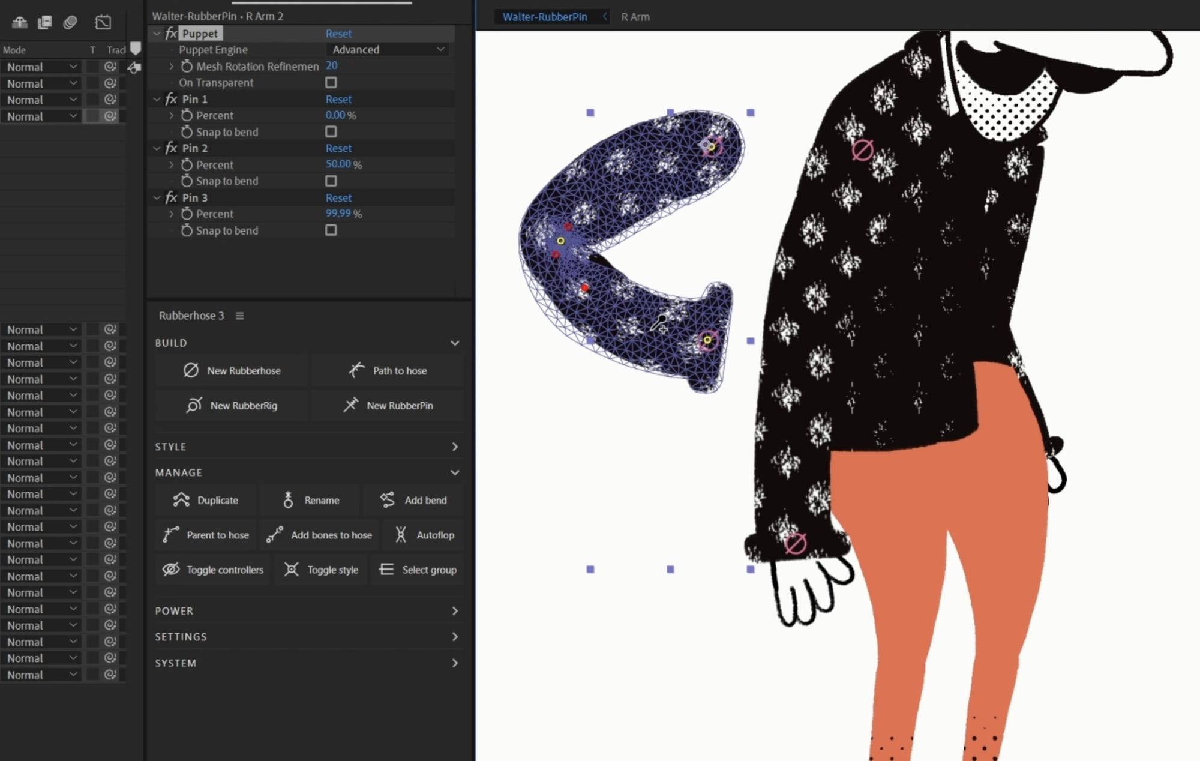1200x761 pixels.
Task: Click the New Rubberhose icon button
Action: 191,370
